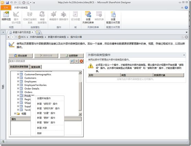Click the search magnifier icon button
This screenshot has width=191, height=146.
[x=72, y=61]
